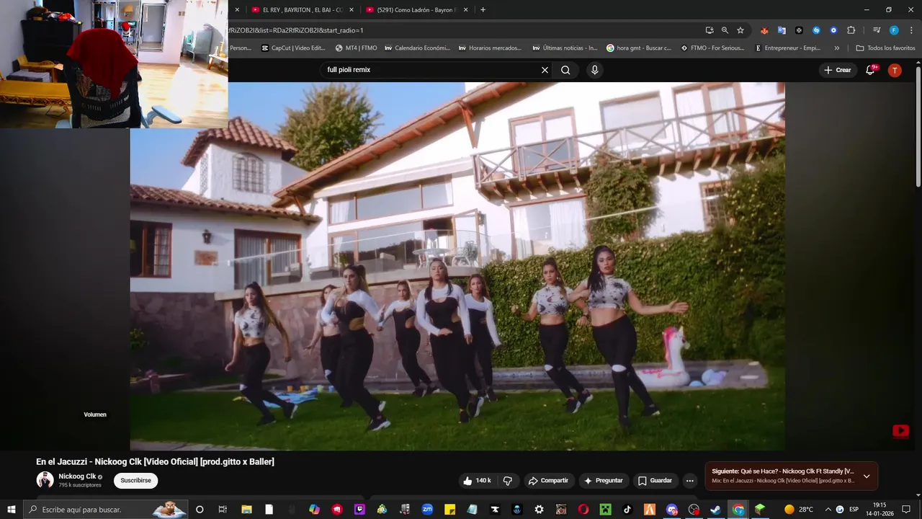The image size is (922, 519).
Task: Open Windows Task View button
Action: [223, 510]
